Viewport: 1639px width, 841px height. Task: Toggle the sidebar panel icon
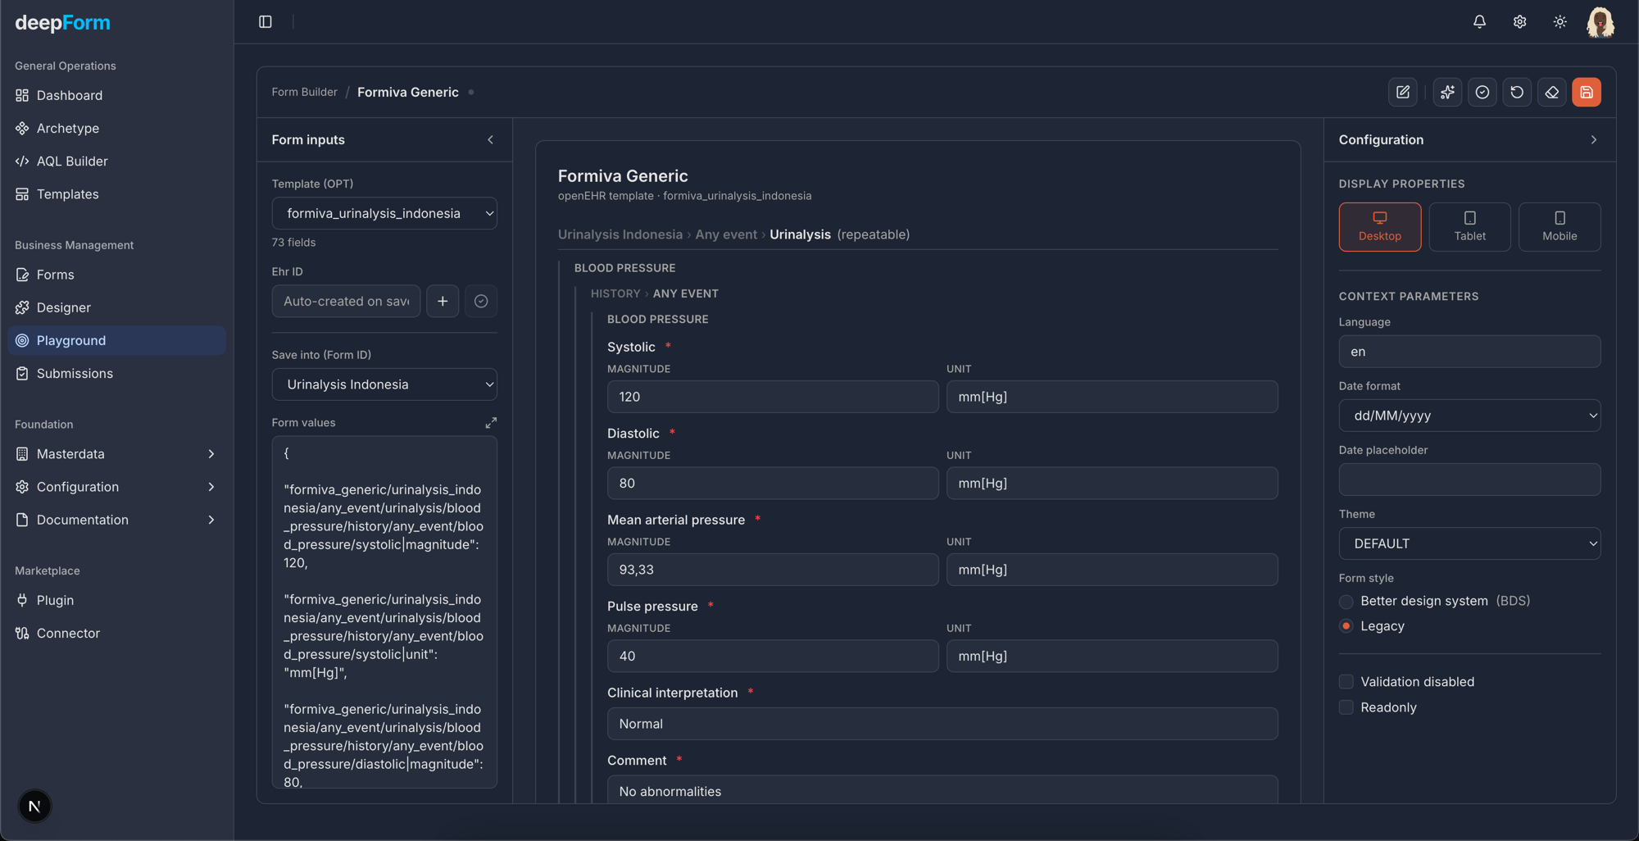pos(266,22)
